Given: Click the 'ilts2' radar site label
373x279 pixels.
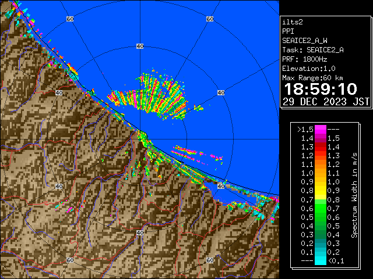Looking at the screenshot, I should tap(293, 22).
